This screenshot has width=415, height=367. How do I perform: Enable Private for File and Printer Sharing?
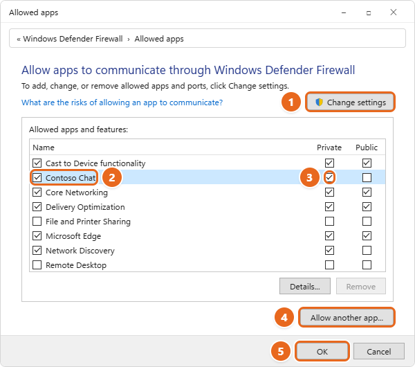point(329,222)
